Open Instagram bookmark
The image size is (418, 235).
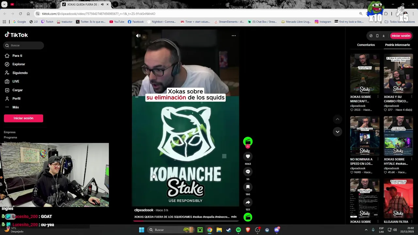click(323, 22)
